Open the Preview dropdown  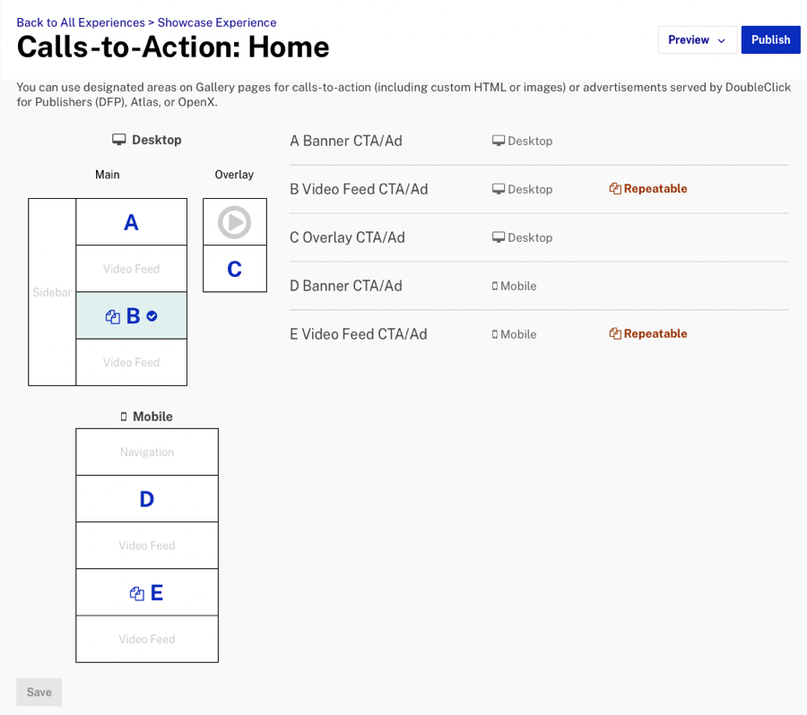[697, 39]
